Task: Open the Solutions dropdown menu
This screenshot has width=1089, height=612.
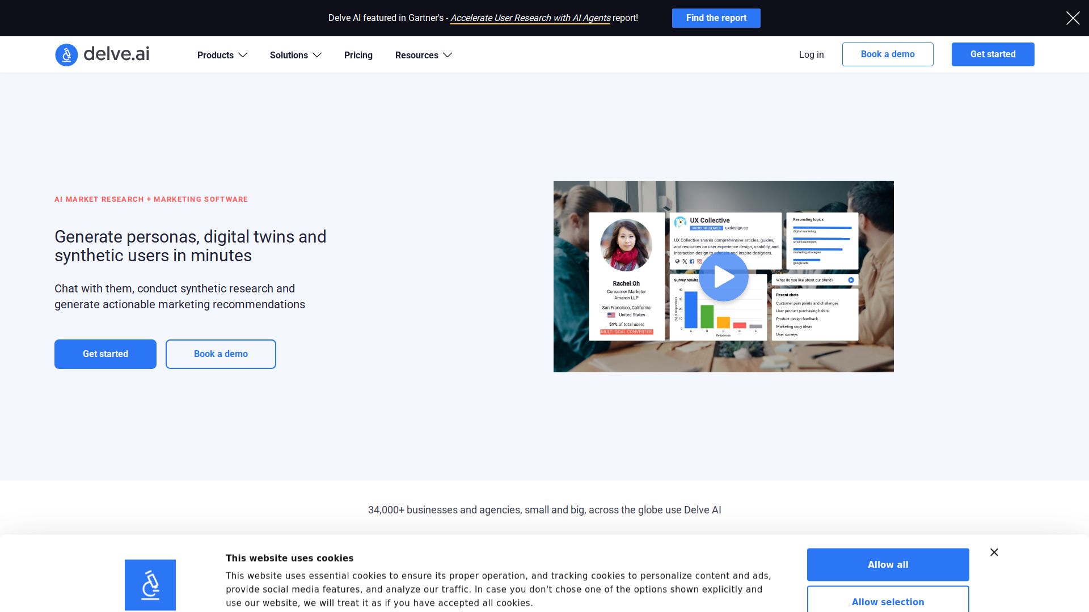Action: click(x=295, y=55)
